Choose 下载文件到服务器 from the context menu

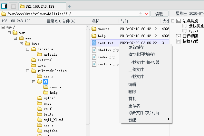(144, 62)
